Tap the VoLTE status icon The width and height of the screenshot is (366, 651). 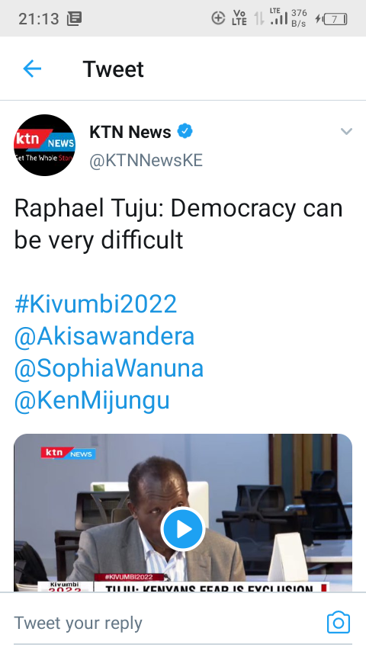[x=239, y=18]
